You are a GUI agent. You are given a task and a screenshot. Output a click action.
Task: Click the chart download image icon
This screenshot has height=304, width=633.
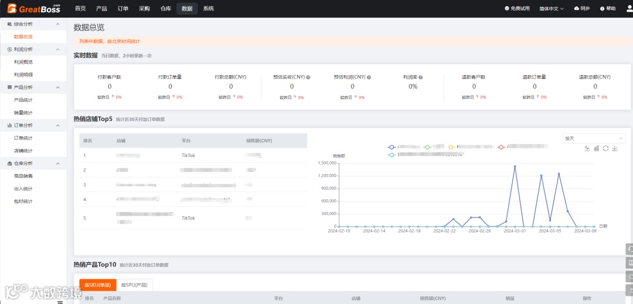[x=615, y=148]
